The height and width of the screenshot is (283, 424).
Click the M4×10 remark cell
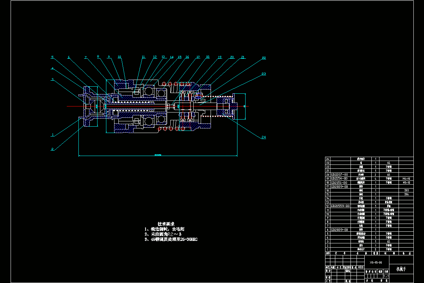[406, 179]
